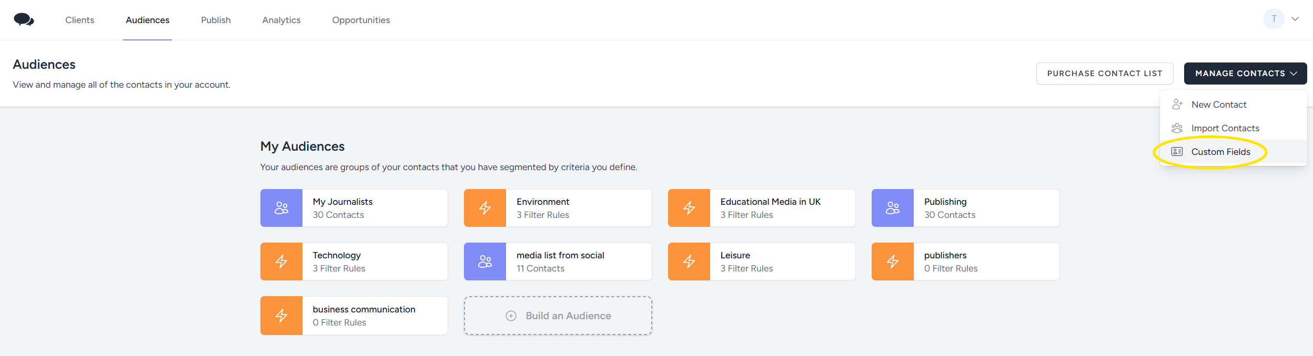Image resolution: width=1313 pixels, height=356 pixels.
Task: Switch to the Analytics tab
Action: pos(281,20)
